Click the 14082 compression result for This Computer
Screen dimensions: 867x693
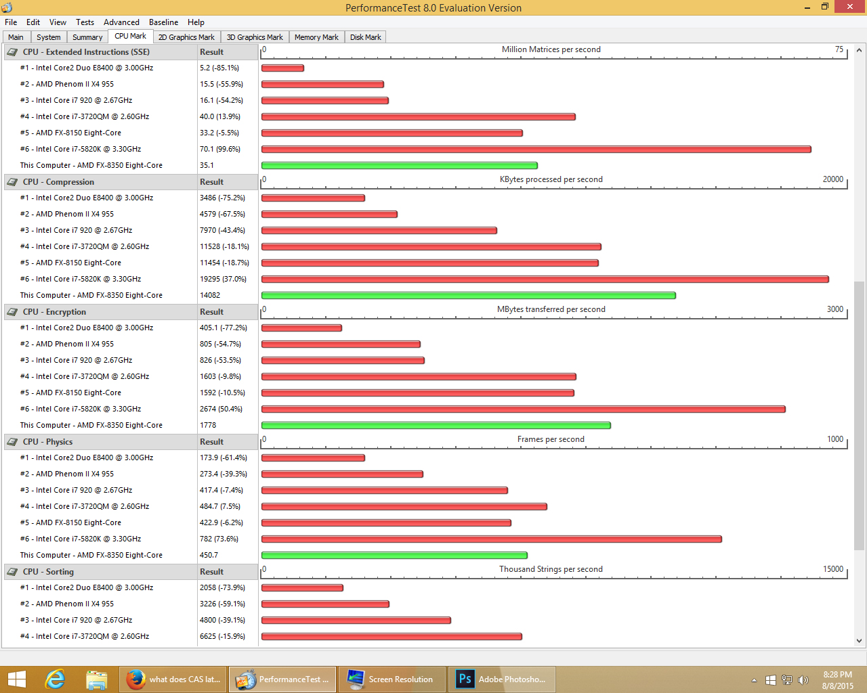pyautogui.click(x=210, y=295)
